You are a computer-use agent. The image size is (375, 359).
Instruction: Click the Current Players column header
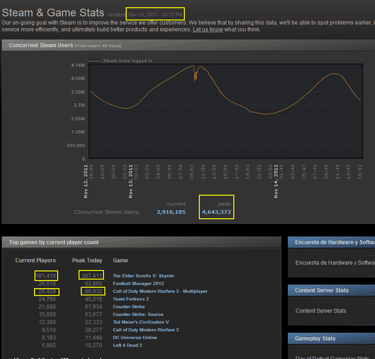35,261
